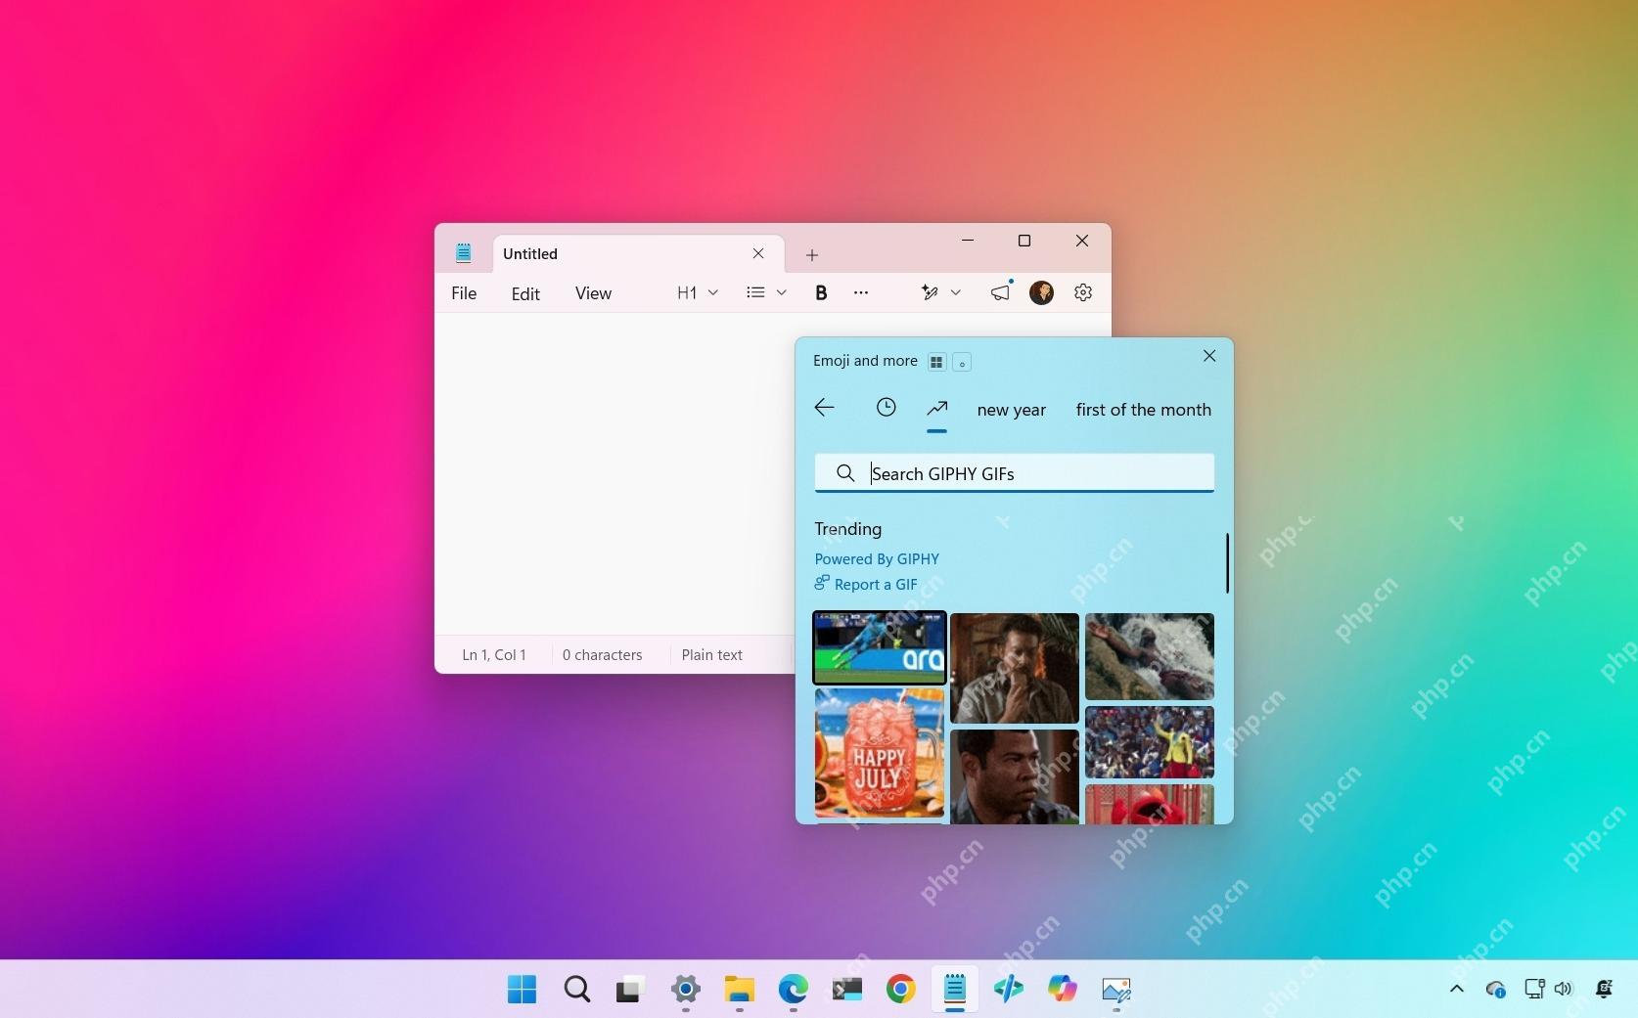Go back in the emoji panel
This screenshot has width=1638, height=1018.
pos(825,408)
